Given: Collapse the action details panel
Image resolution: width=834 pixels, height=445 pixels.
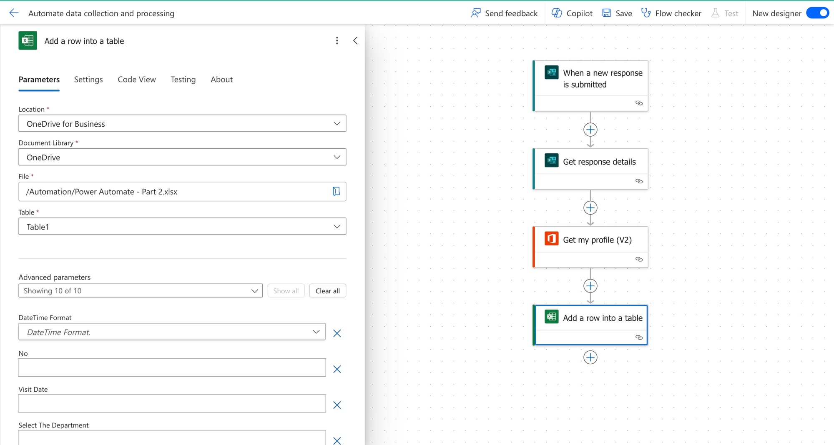Looking at the screenshot, I should coord(355,40).
